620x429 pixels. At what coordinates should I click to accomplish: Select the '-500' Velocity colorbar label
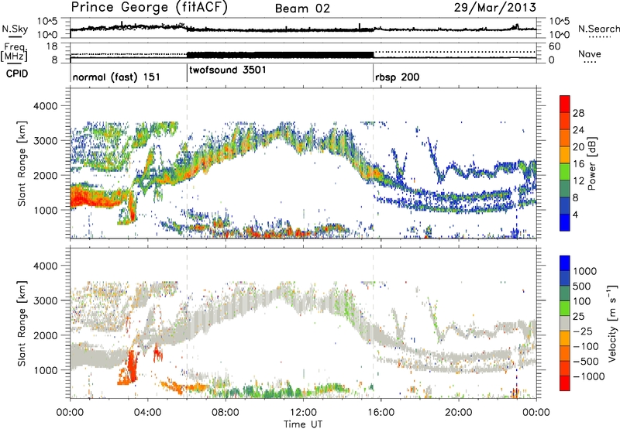(586, 362)
